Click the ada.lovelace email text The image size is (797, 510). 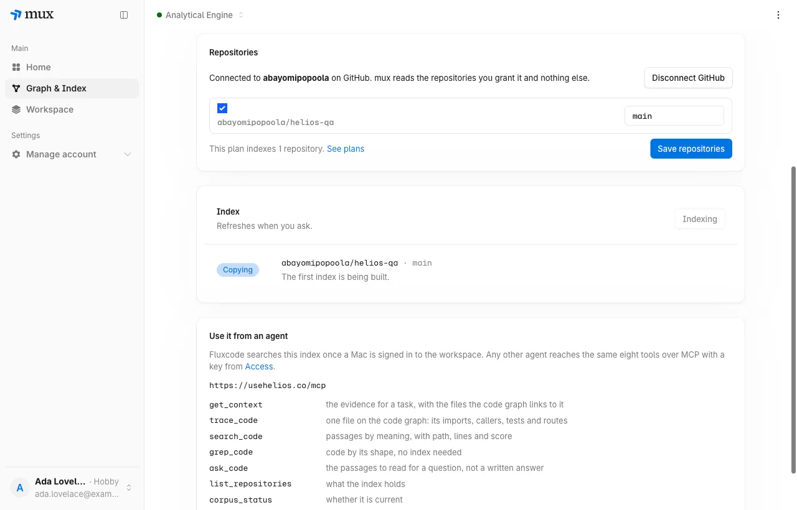pyautogui.click(x=77, y=494)
